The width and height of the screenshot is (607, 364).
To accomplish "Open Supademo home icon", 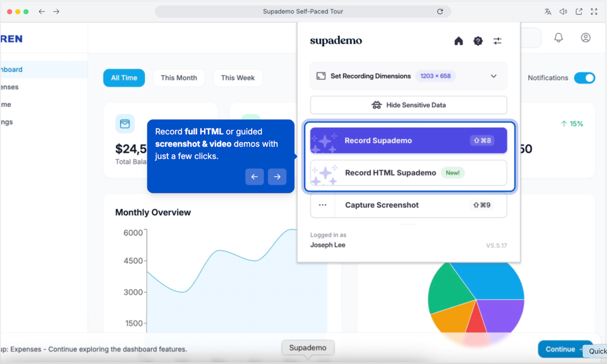I will [x=459, y=41].
